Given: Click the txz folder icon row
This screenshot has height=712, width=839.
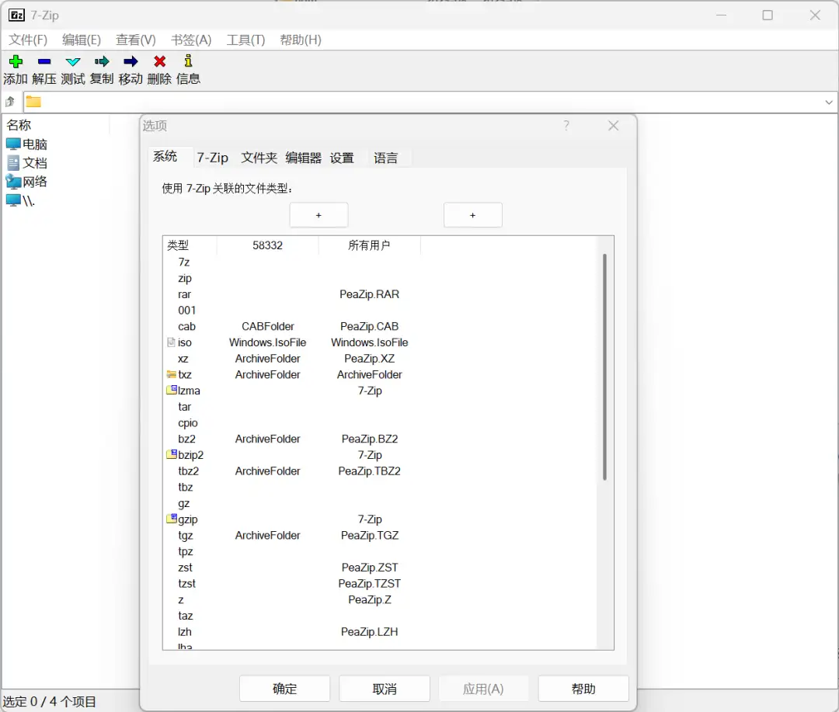Looking at the screenshot, I should [x=171, y=374].
